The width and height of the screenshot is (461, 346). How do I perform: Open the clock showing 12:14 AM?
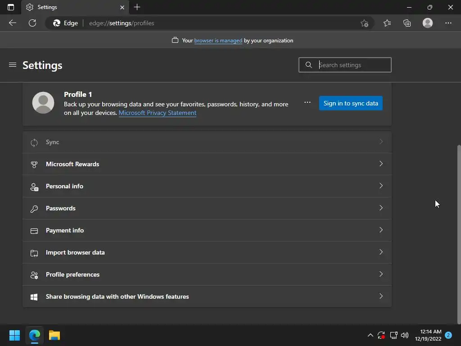[428, 335]
